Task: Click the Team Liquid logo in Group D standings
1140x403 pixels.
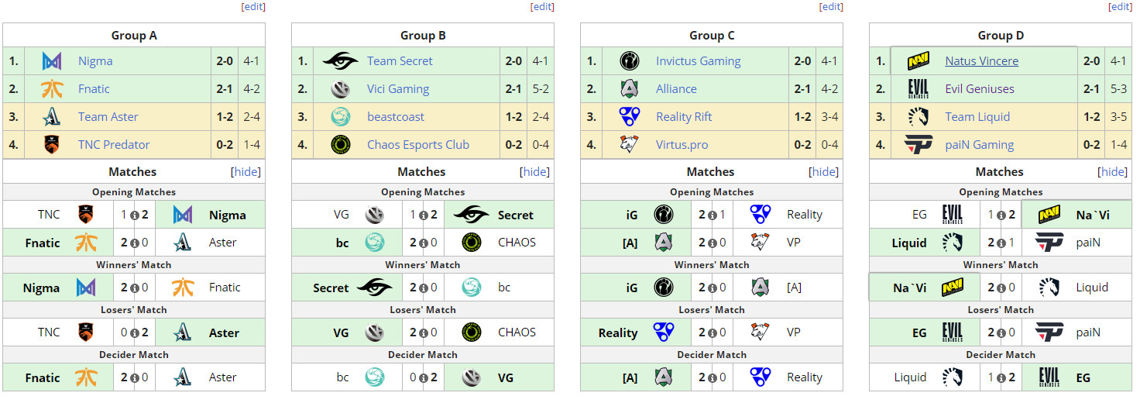Action: click(x=919, y=117)
